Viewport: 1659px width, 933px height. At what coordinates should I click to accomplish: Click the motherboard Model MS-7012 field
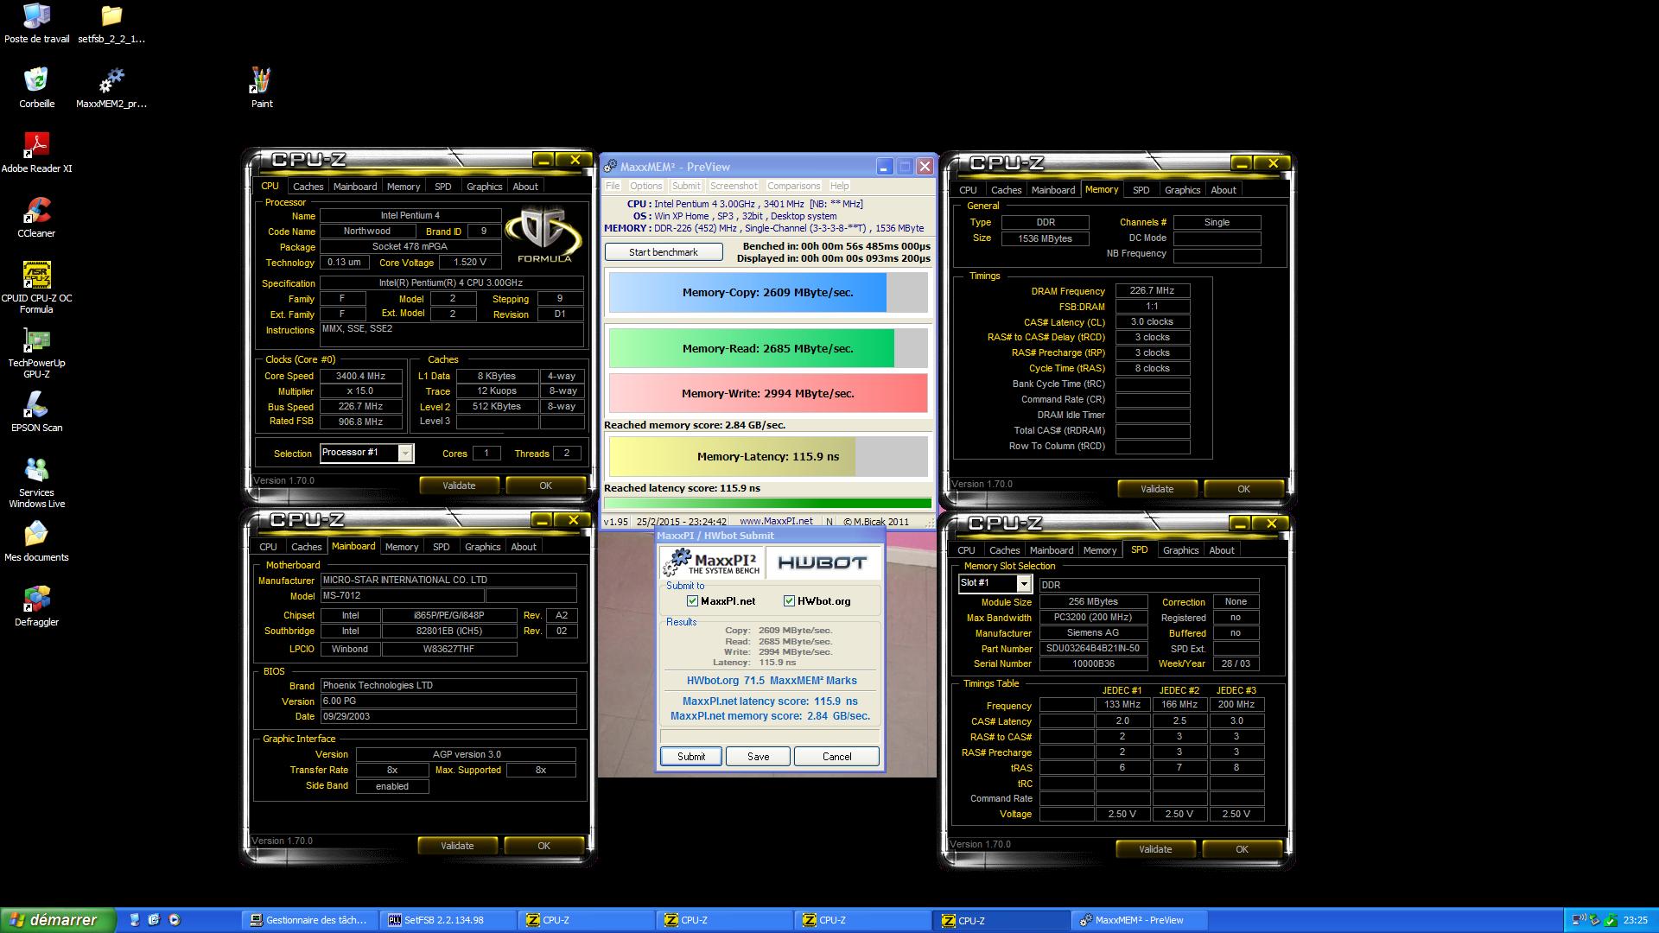[x=402, y=596]
